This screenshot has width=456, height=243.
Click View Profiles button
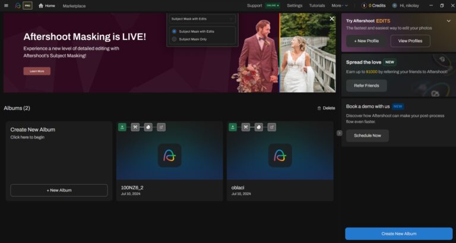pos(410,41)
